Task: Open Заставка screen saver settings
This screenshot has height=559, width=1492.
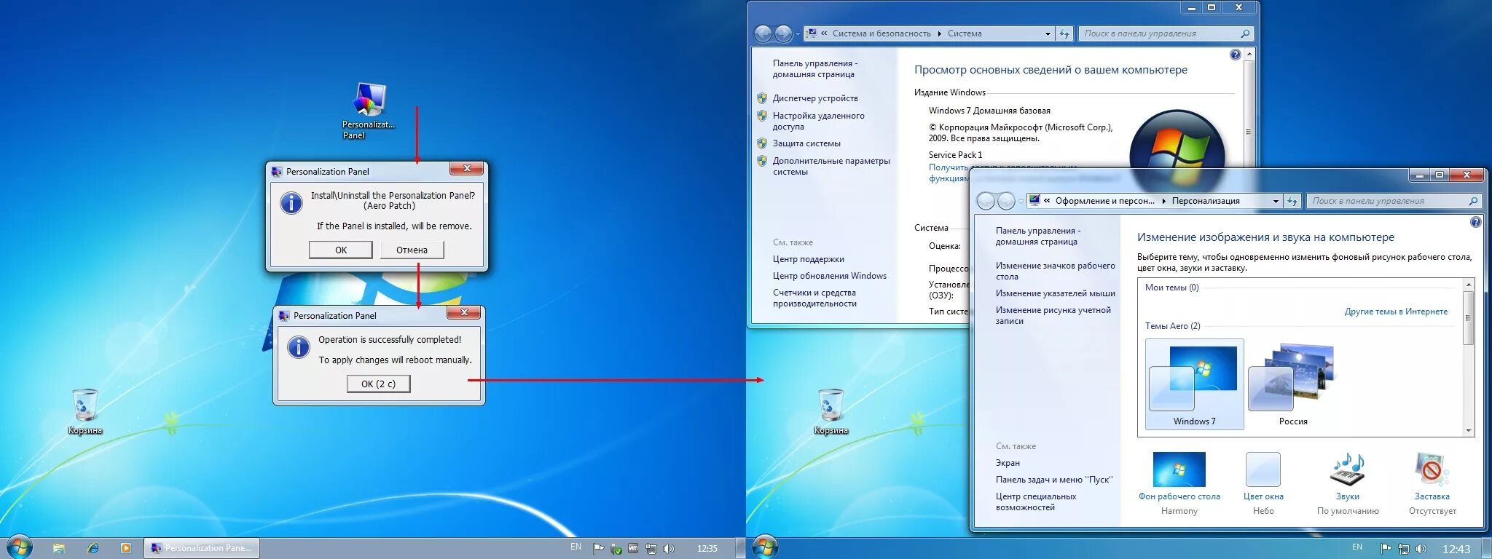Action: (1432, 483)
